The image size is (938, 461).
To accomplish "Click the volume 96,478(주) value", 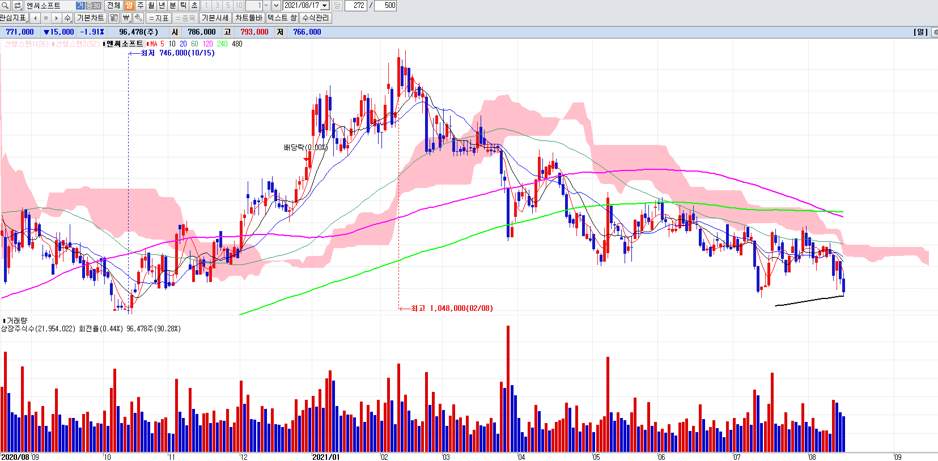I will click(x=139, y=32).
